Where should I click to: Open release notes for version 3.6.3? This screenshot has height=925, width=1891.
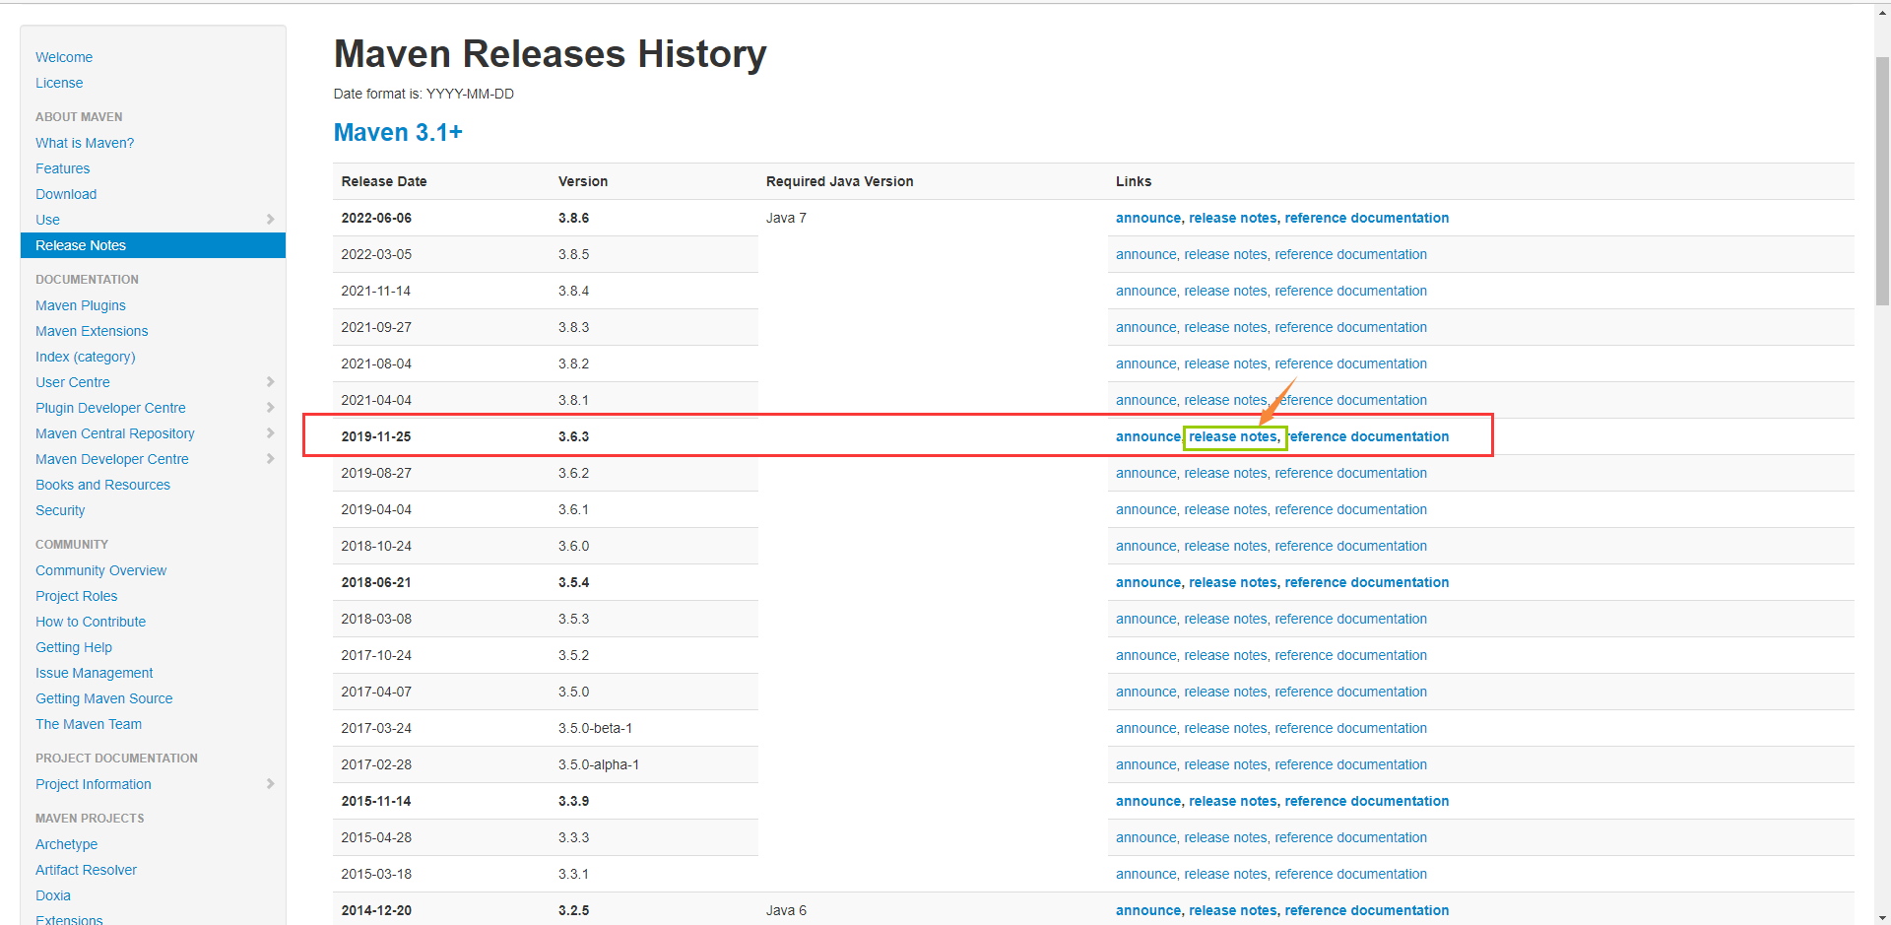click(1232, 436)
